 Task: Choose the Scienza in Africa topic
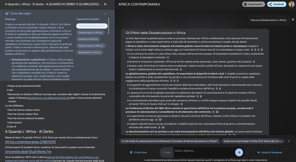[88, 39]
